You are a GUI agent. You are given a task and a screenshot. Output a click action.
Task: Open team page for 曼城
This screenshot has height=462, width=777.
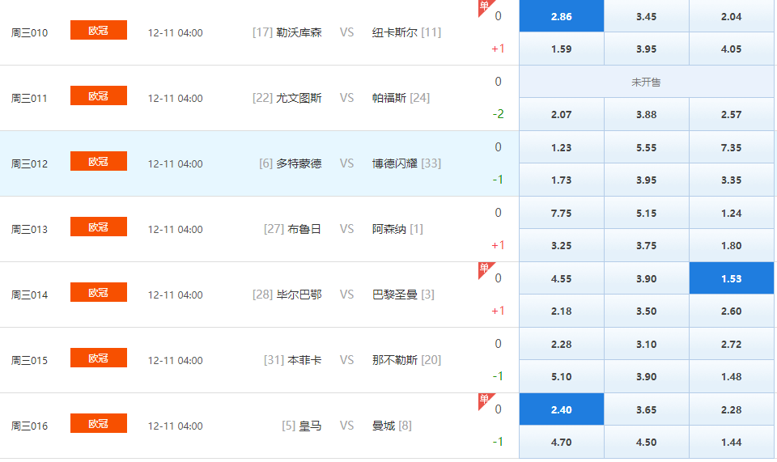coord(384,426)
